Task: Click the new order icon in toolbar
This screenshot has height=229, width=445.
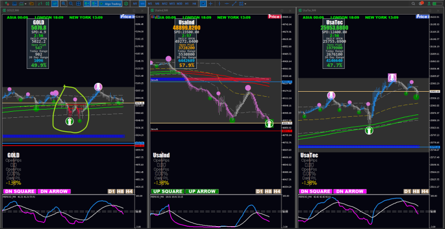Action: 7,4
